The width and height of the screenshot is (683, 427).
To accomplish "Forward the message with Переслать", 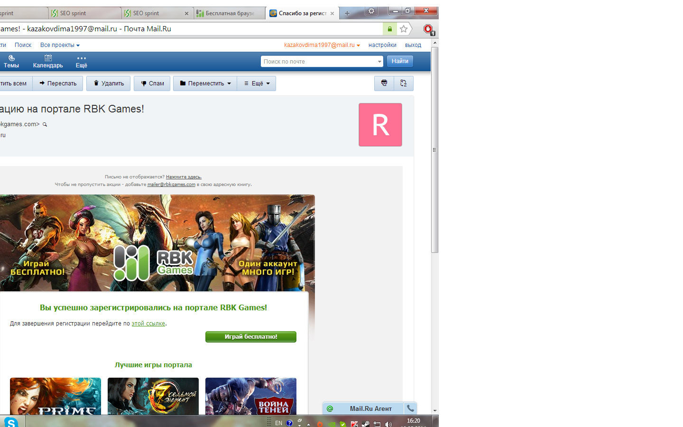I will pos(58,84).
